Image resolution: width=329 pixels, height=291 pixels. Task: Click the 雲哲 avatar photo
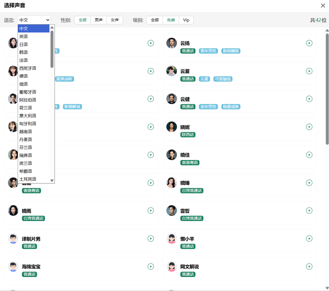[172, 210]
